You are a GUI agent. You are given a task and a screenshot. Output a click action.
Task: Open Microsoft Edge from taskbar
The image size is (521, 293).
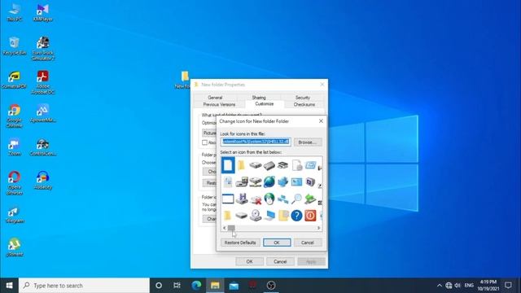[196, 286]
